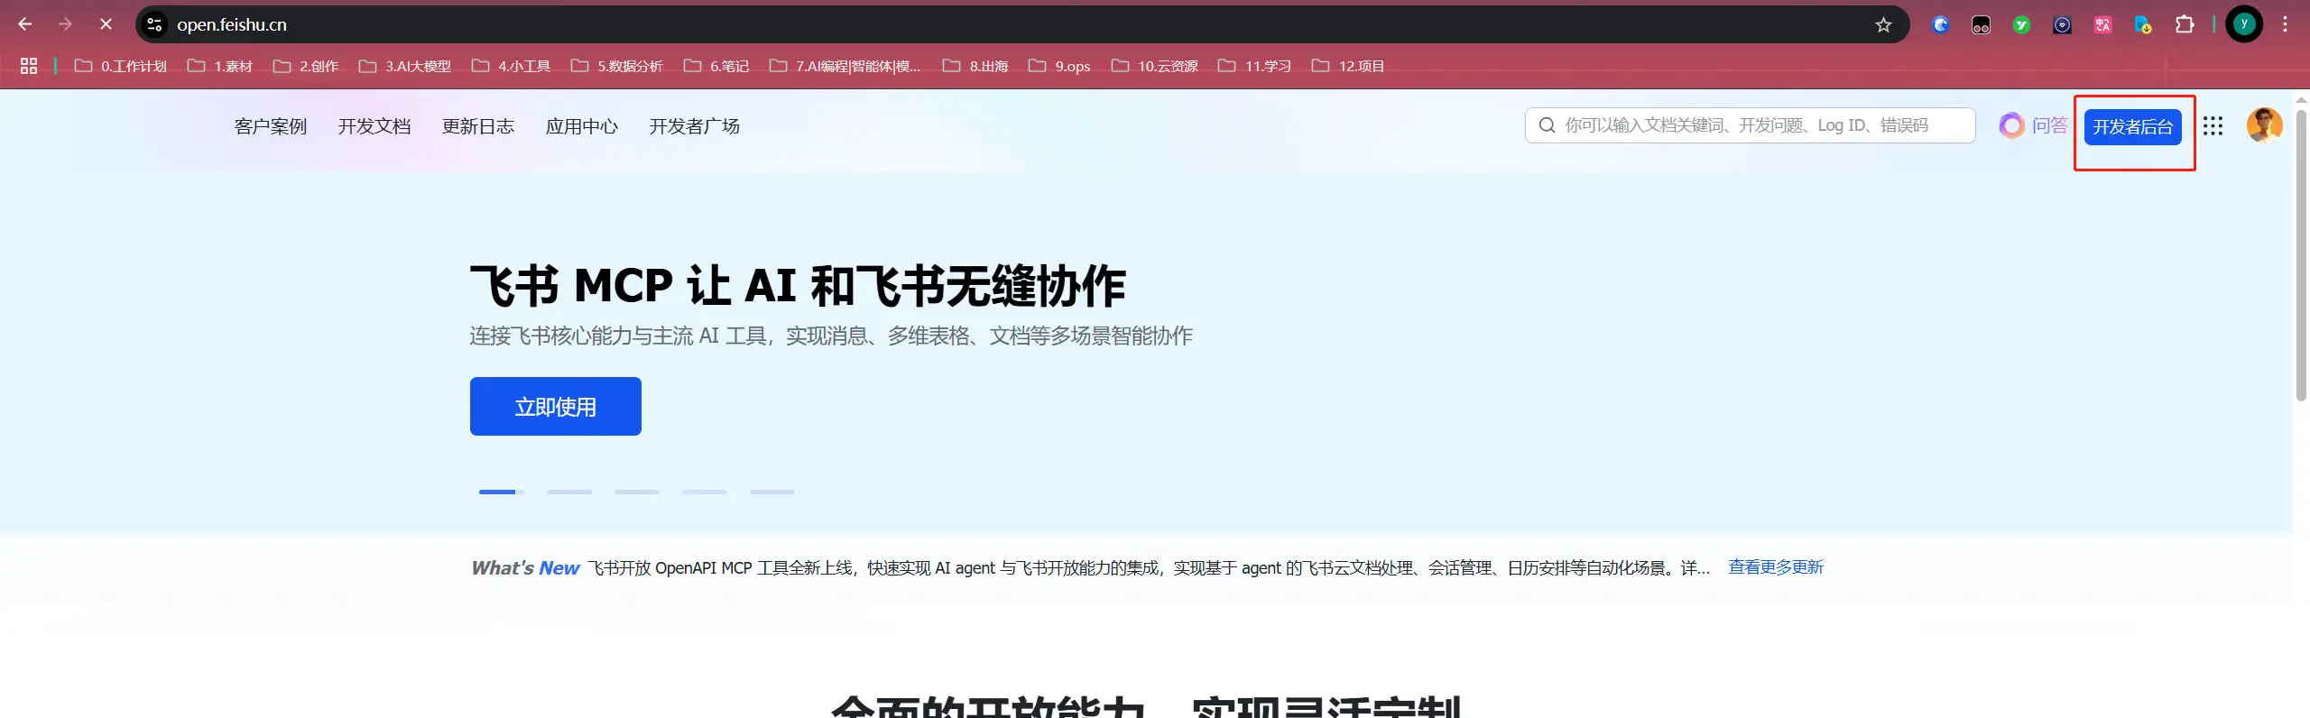Click the documentation search field

(x=1750, y=125)
